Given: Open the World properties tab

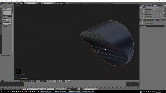Looking at the screenshot, I should point(150,20).
